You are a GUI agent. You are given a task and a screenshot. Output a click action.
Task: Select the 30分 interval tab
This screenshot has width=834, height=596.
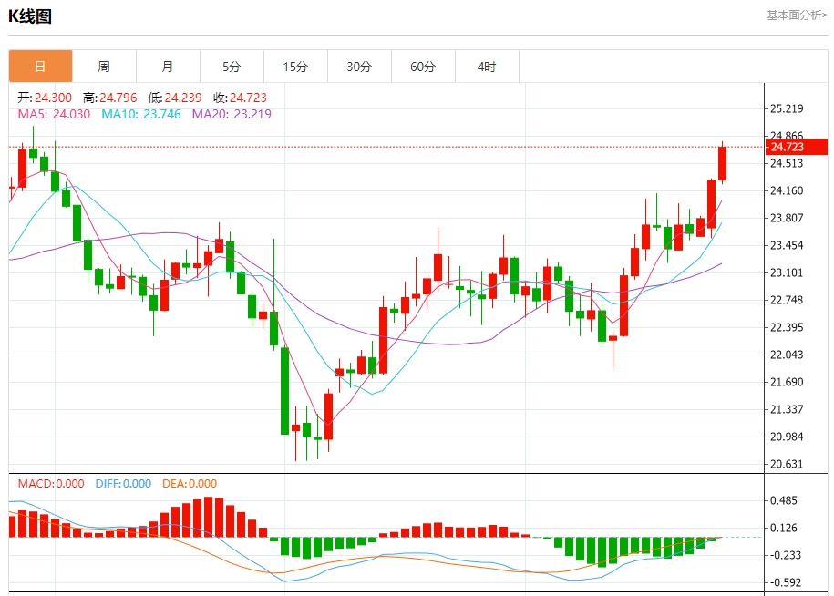point(359,67)
